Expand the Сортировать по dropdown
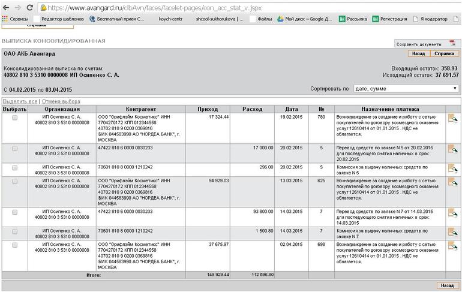This screenshot has width=462, height=292. click(406, 89)
